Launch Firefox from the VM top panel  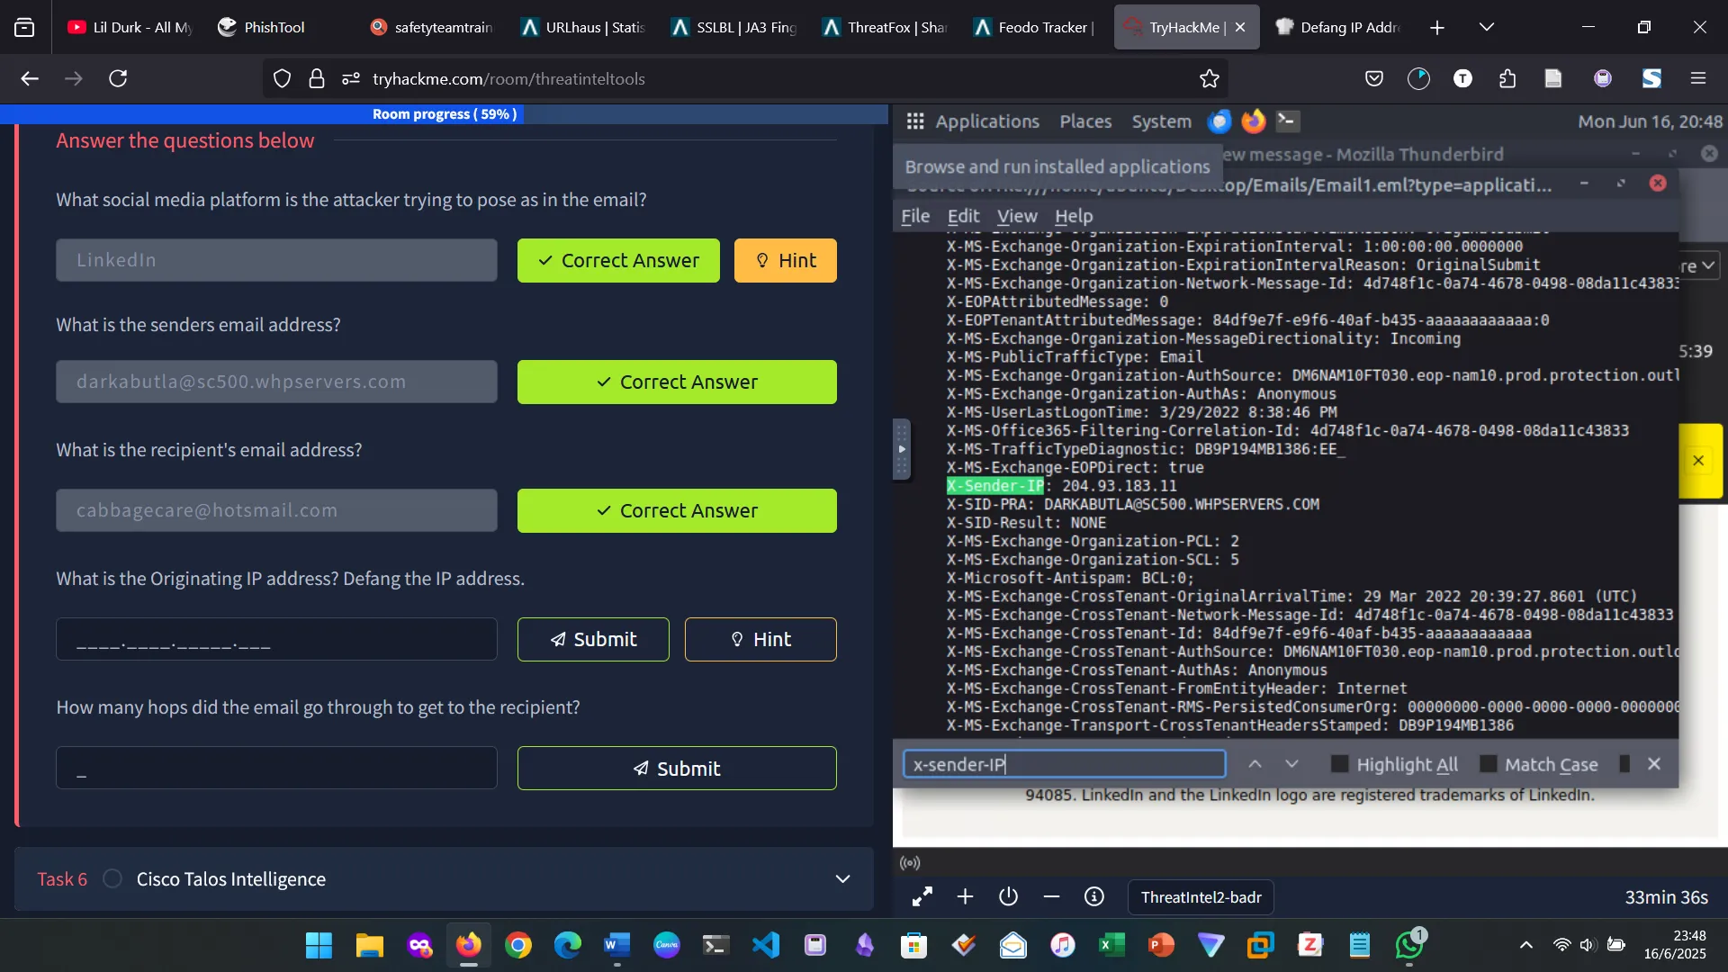point(1253,121)
